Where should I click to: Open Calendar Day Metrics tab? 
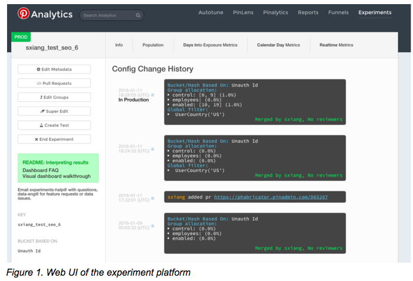(278, 45)
